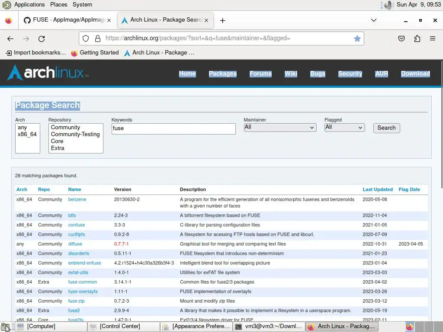
Task: Click the page vertical scrollbar
Action: coord(441,124)
